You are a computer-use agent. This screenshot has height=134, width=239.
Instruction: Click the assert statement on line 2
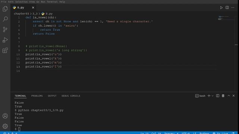(93, 22)
